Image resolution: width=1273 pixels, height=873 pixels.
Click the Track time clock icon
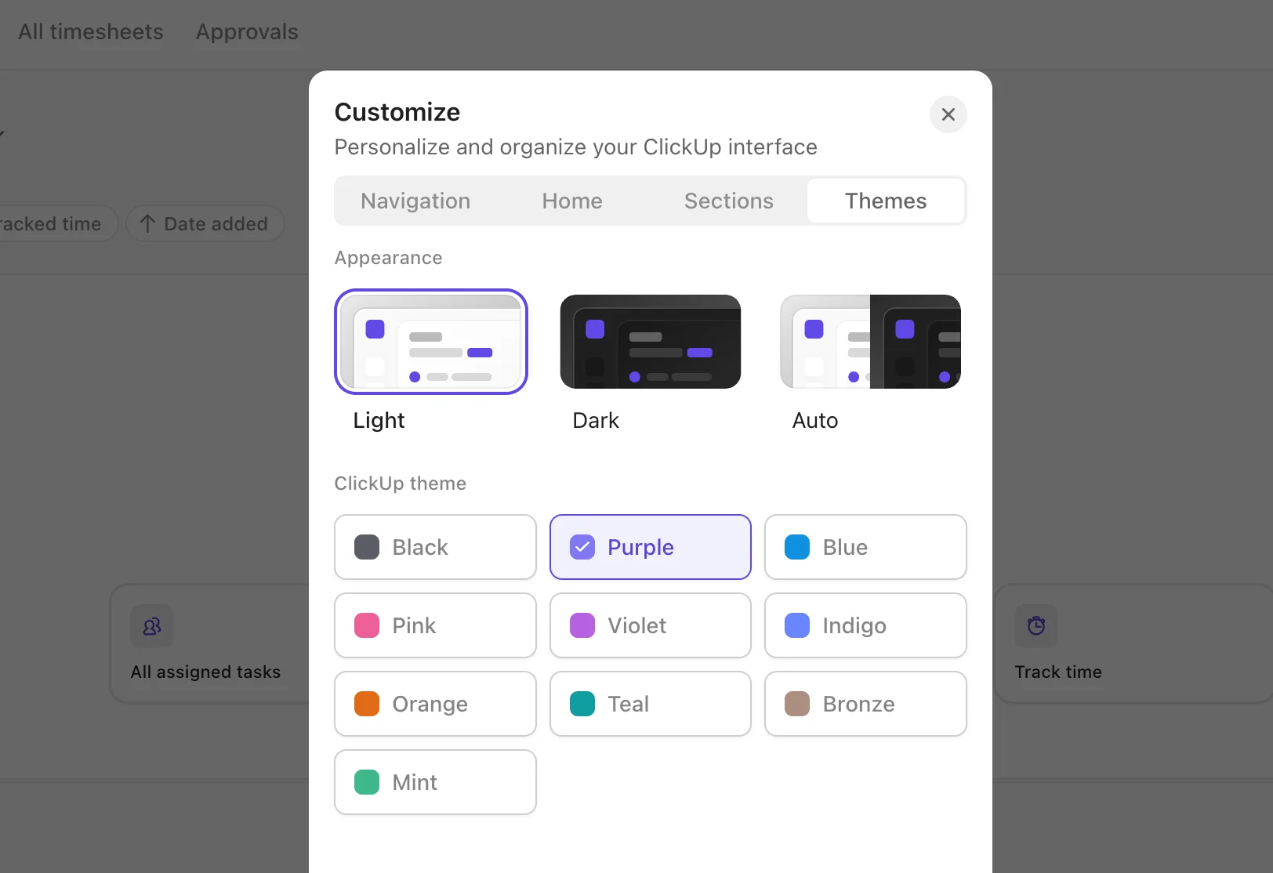[1036, 626]
